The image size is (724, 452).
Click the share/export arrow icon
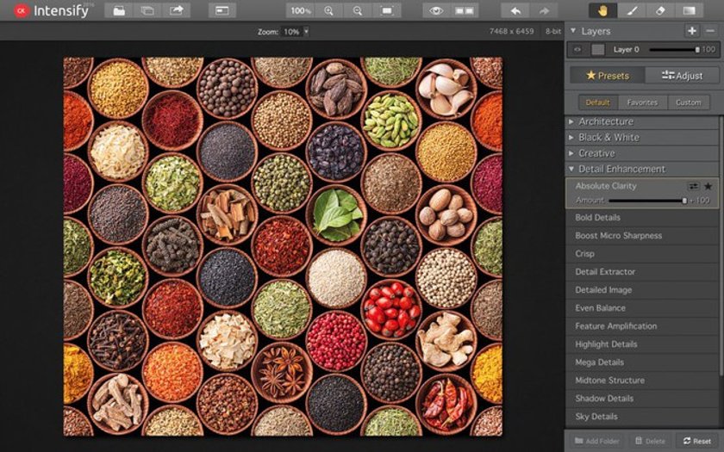[x=176, y=10]
